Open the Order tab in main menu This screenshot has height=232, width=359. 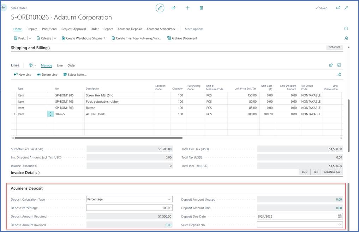(x=95, y=29)
